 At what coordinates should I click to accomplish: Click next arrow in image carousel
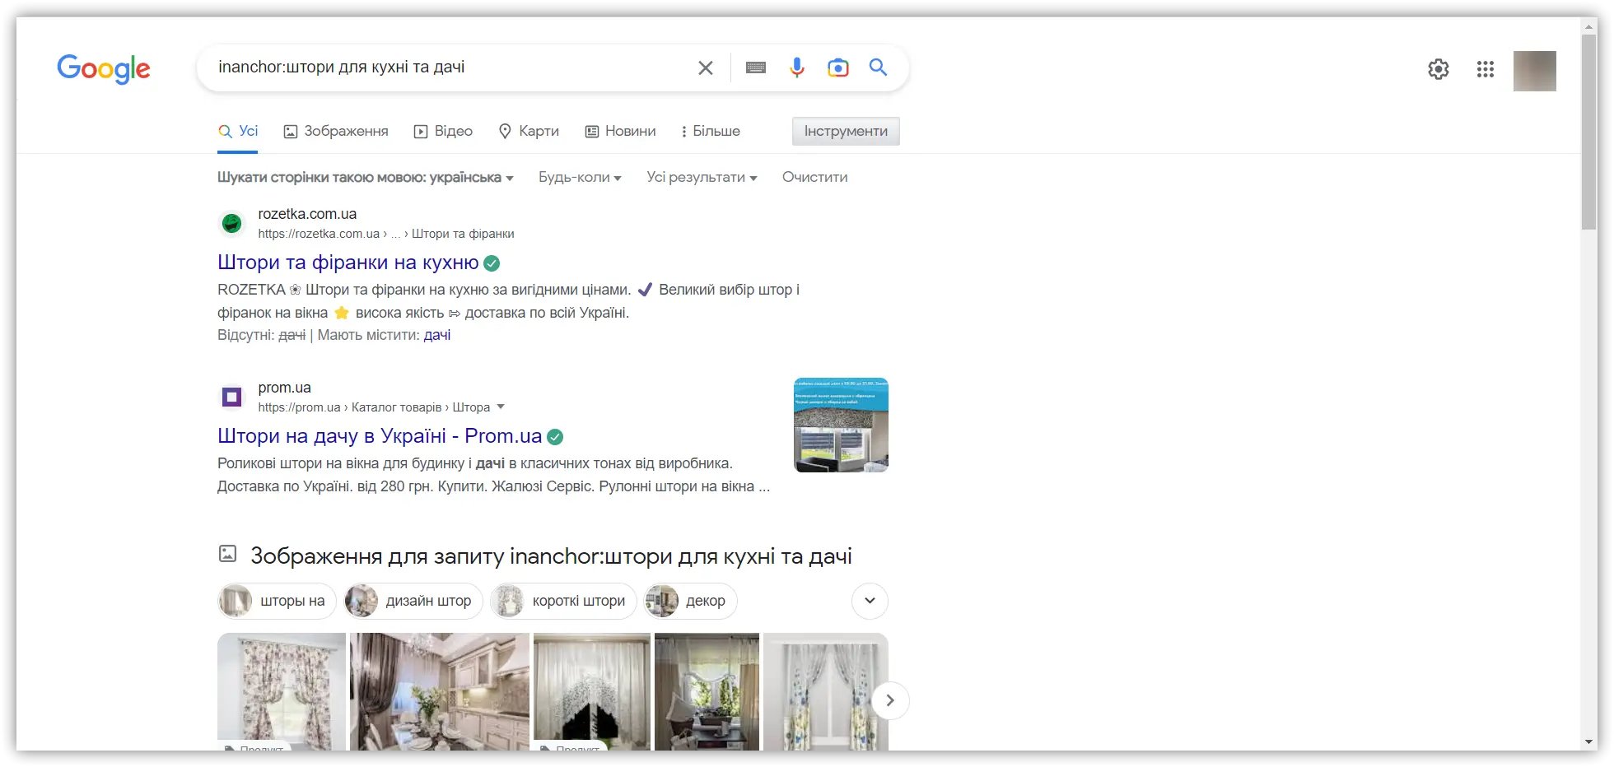coord(890,700)
